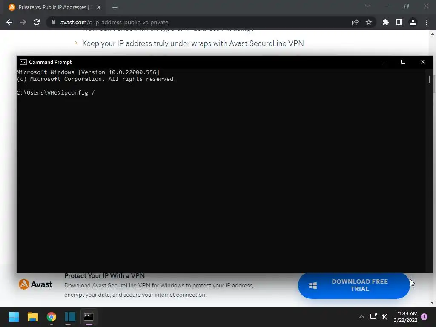Show hidden system tray icons
Image resolution: width=436 pixels, height=327 pixels.
pyautogui.click(x=362, y=317)
